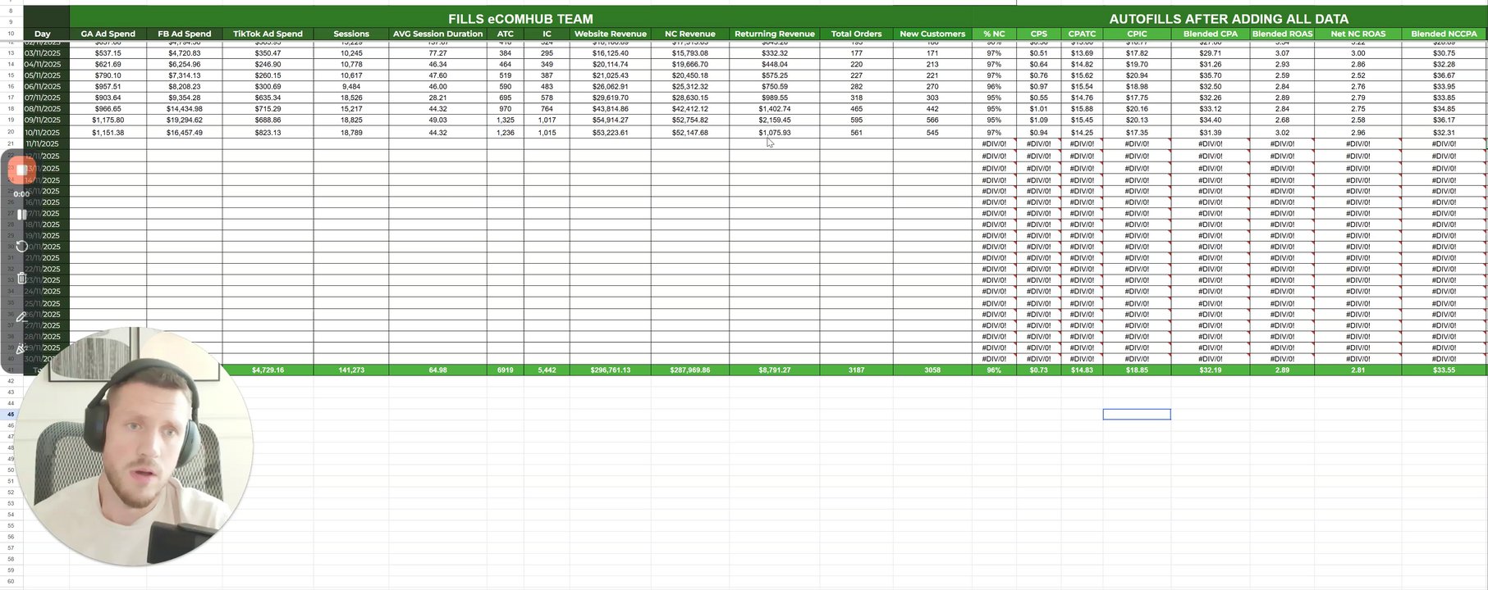Select the IC cell showing 764

(x=547, y=108)
